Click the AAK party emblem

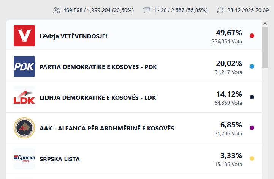(24, 128)
